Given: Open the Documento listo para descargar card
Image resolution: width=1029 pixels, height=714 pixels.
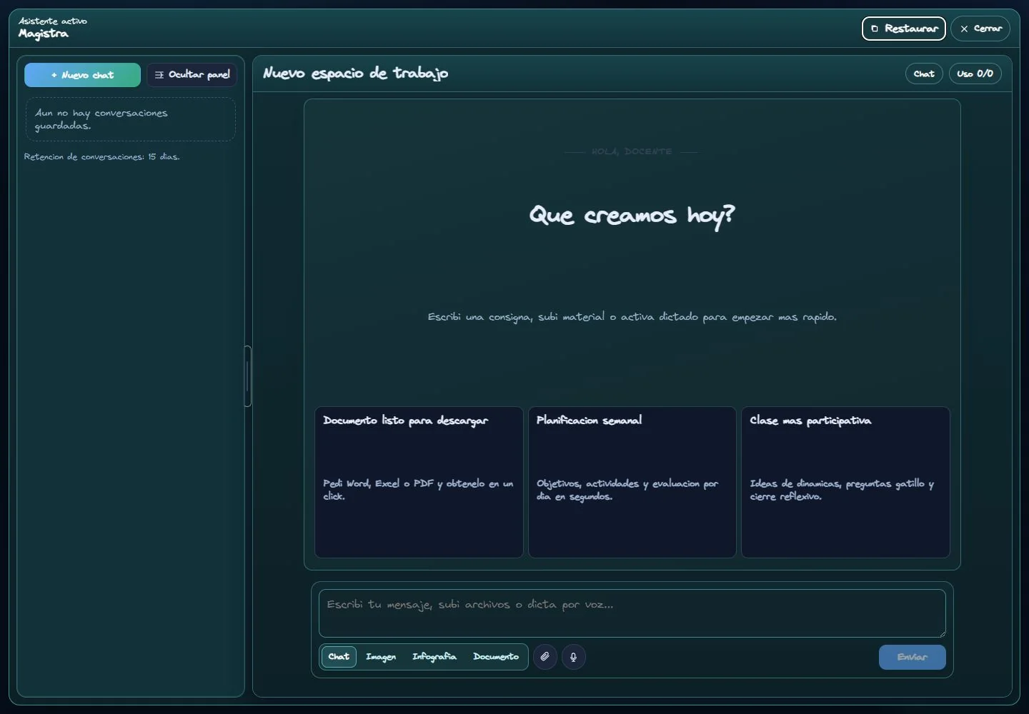Looking at the screenshot, I should click(419, 483).
